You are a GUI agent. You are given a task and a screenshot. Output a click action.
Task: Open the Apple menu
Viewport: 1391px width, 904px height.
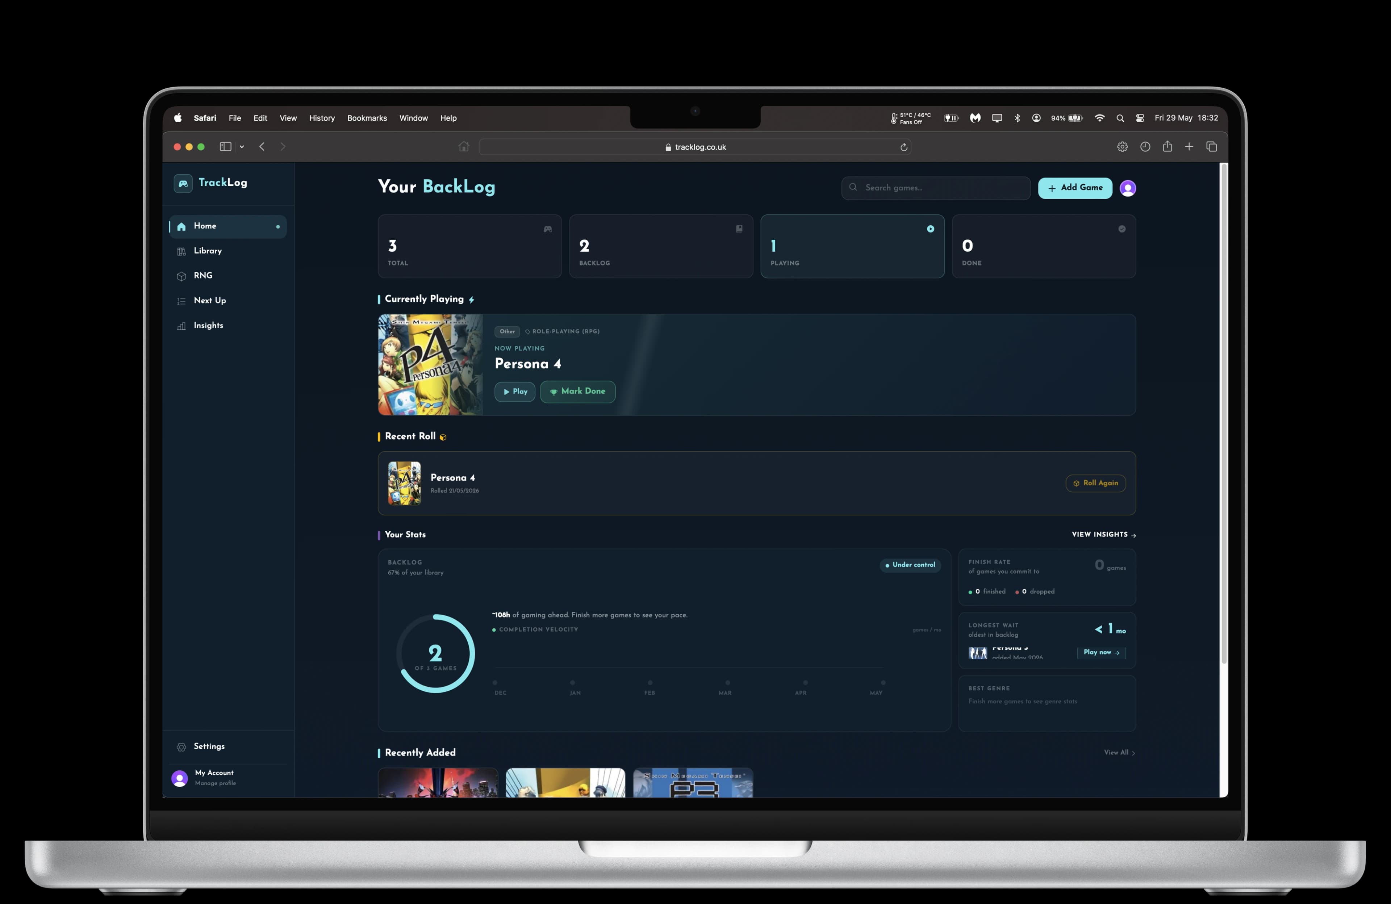coord(177,118)
